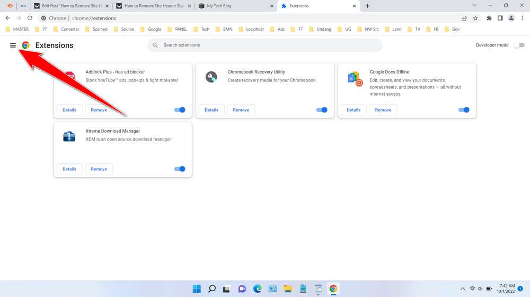The height and width of the screenshot is (297, 530).
Task: Open Google bookmarks folder
Action: click(x=151, y=29)
